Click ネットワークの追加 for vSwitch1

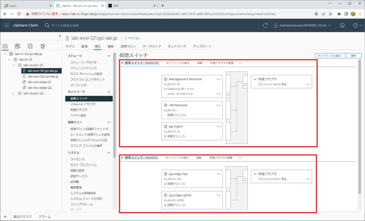(177, 158)
